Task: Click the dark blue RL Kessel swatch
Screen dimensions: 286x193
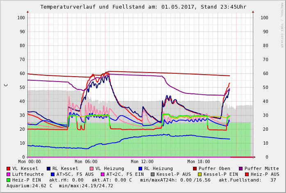Action: point(49,168)
